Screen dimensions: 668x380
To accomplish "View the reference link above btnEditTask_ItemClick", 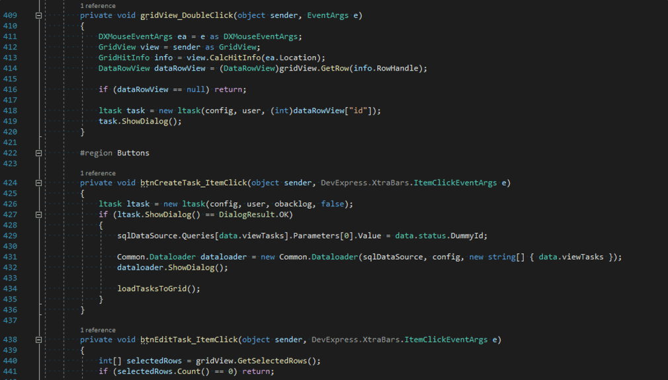I will coord(97,330).
